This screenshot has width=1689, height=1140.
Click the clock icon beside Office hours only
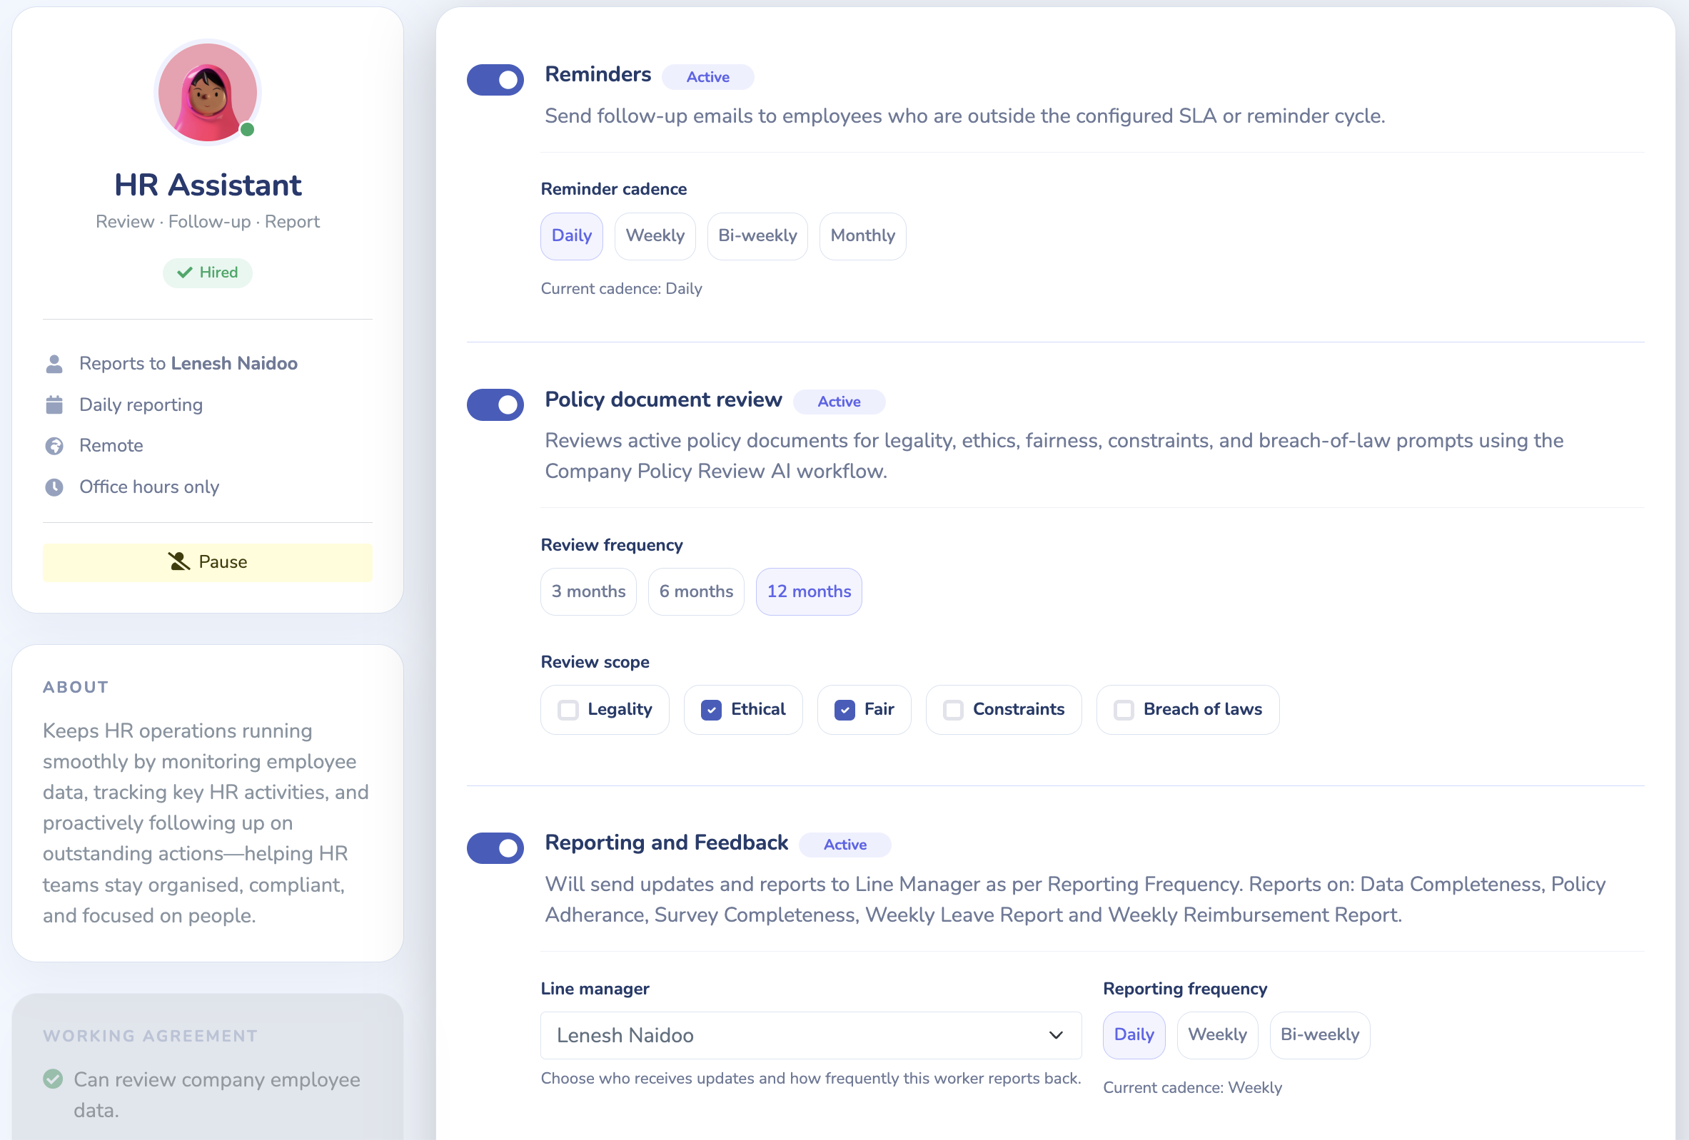click(x=54, y=487)
